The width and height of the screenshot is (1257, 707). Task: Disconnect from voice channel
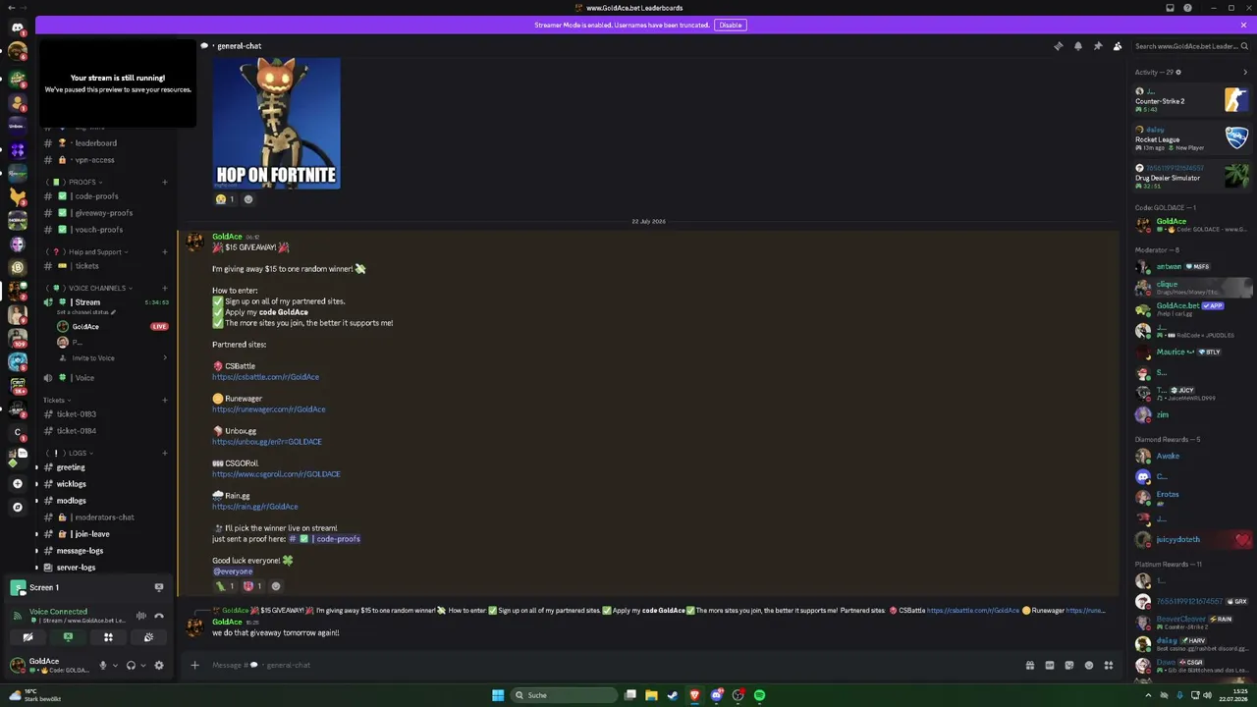click(159, 616)
